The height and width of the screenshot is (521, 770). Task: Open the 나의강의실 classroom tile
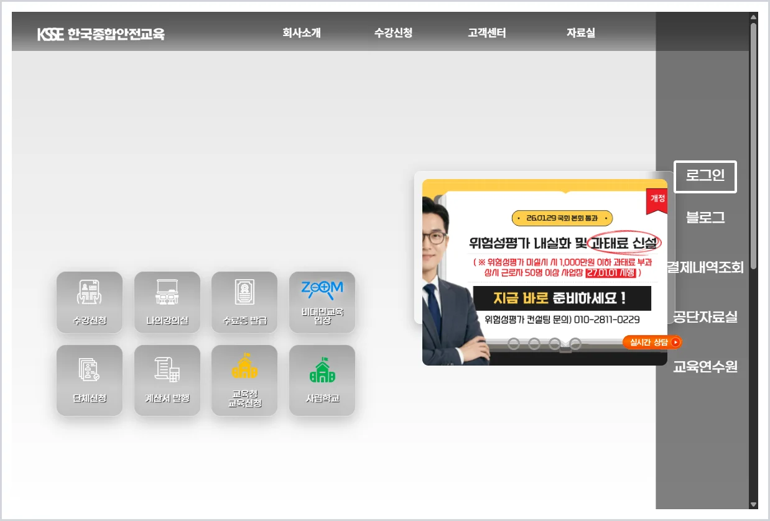(x=167, y=302)
